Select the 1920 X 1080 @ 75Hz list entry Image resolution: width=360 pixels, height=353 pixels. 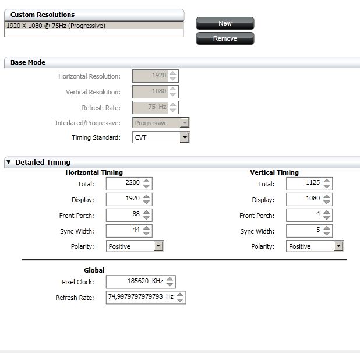94,26
